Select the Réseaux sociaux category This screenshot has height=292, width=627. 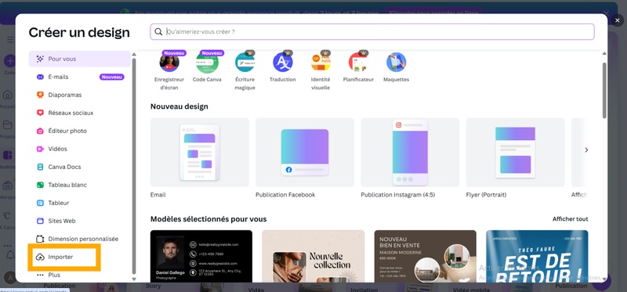pos(80,113)
